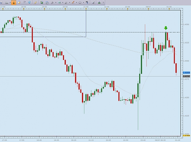Click the blue 1.42838 price label
This screenshot has height=142, width=191.
pyautogui.click(x=186, y=73)
